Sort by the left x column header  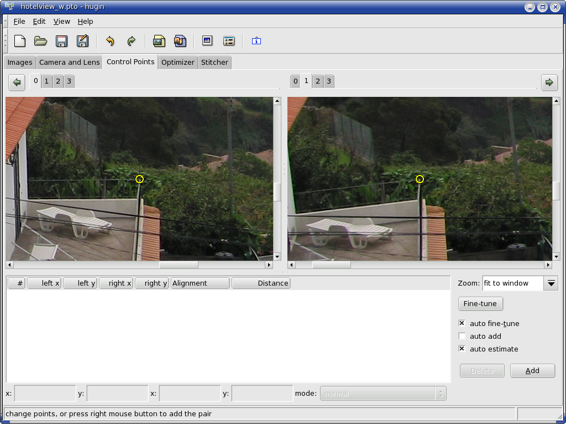(44, 283)
